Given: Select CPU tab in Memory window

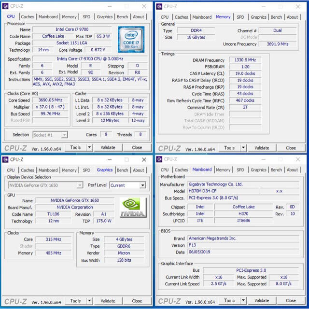Looking at the screenshot, I should (x=165, y=17).
